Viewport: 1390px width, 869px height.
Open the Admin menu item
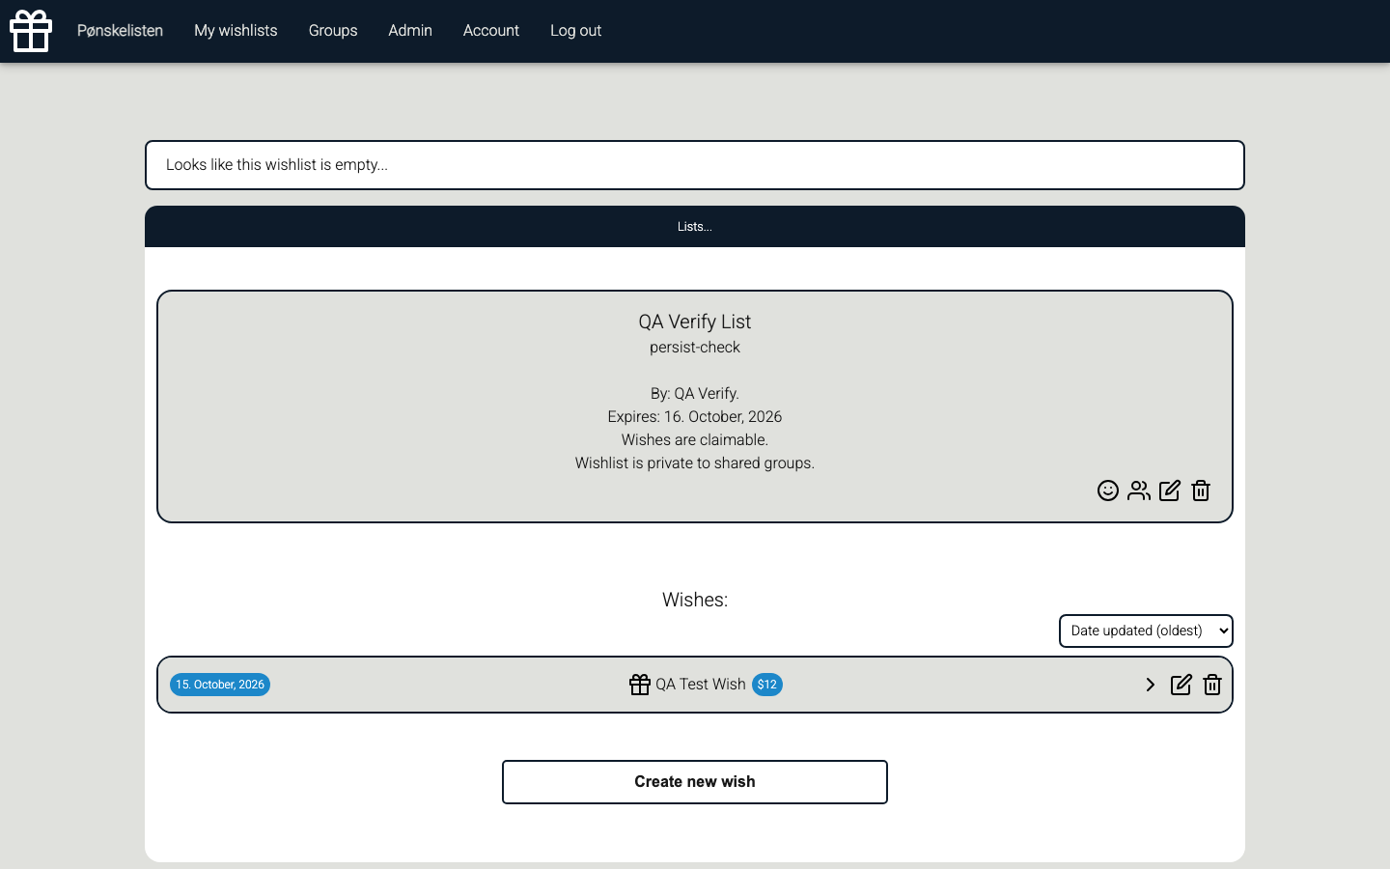coord(410,31)
